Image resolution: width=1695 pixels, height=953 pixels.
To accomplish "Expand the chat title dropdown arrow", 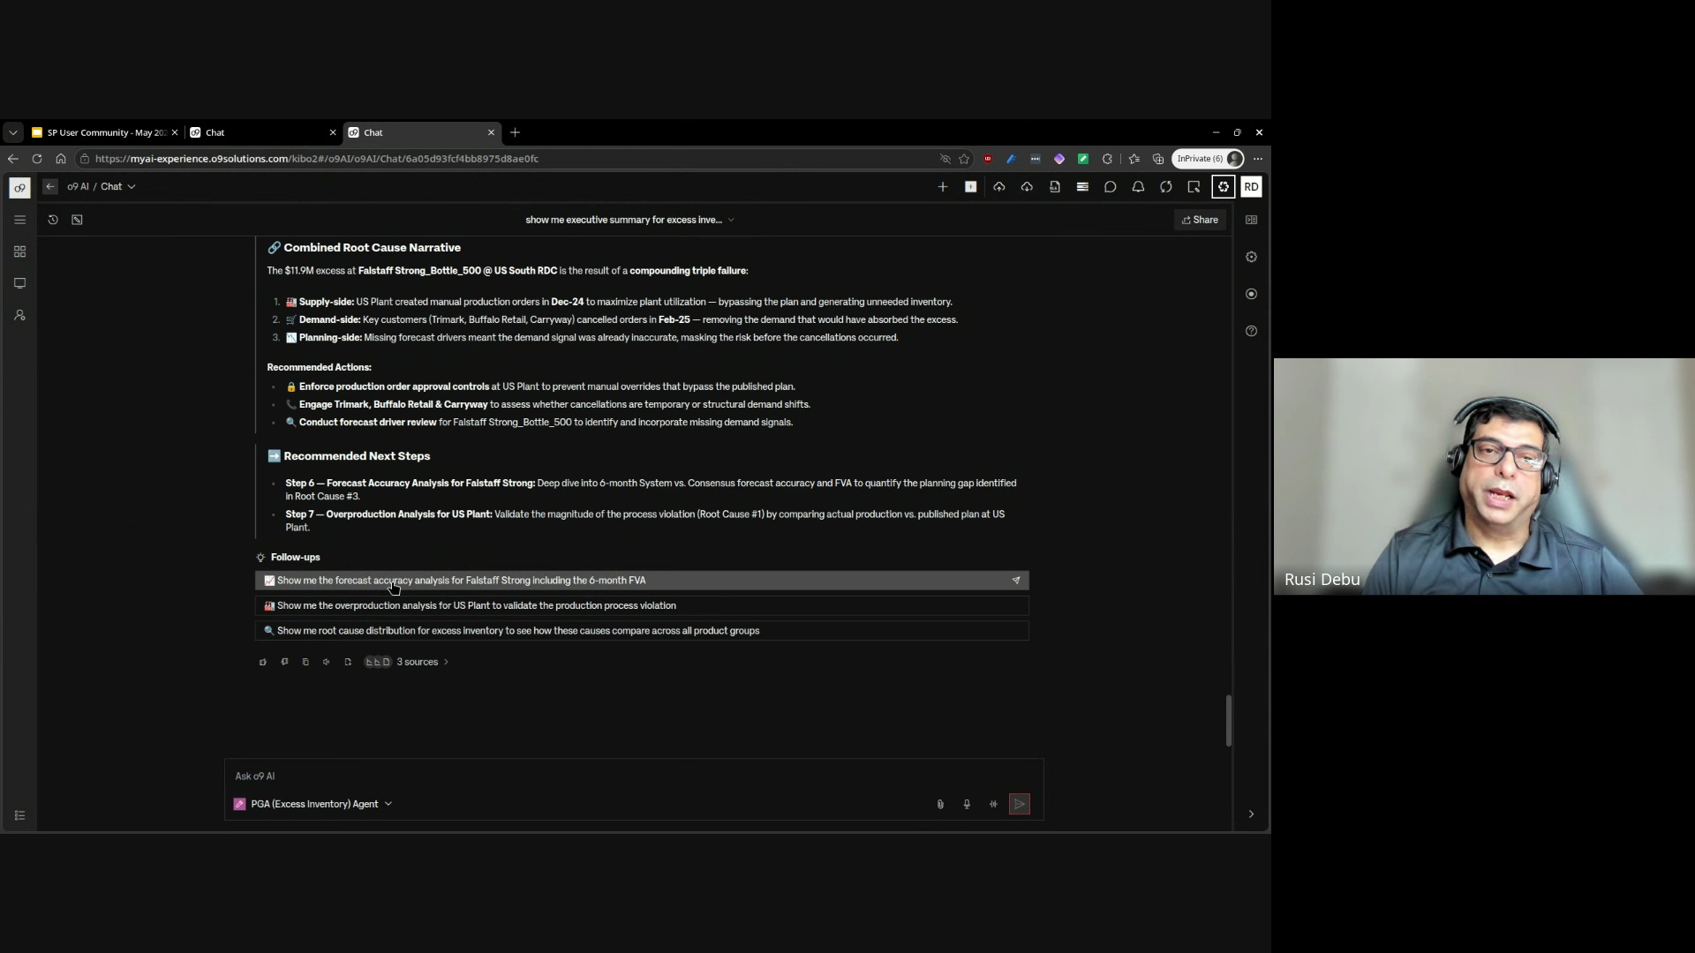I will (x=731, y=220).
